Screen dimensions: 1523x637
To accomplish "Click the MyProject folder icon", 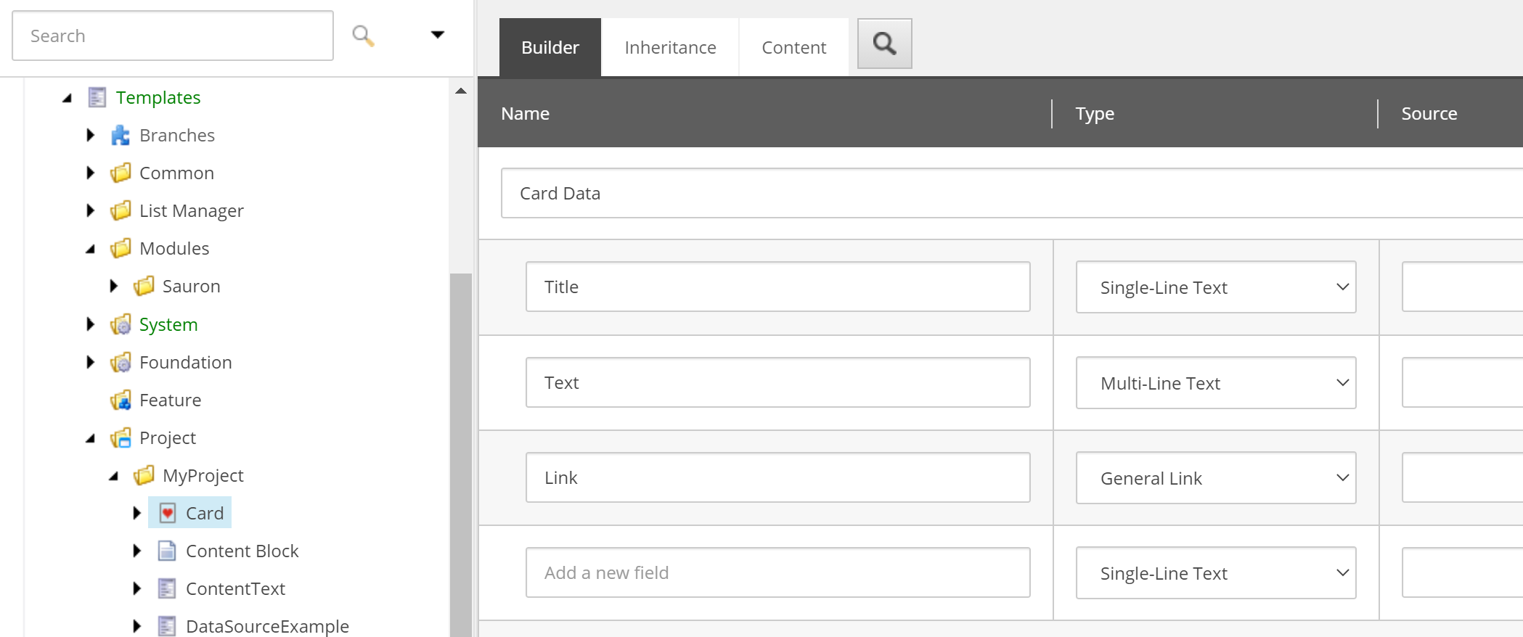I will point(144,475).
